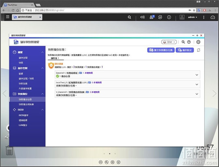
Task: Open the QTS main menu hamburger icon
Action: tap(8, 17)
